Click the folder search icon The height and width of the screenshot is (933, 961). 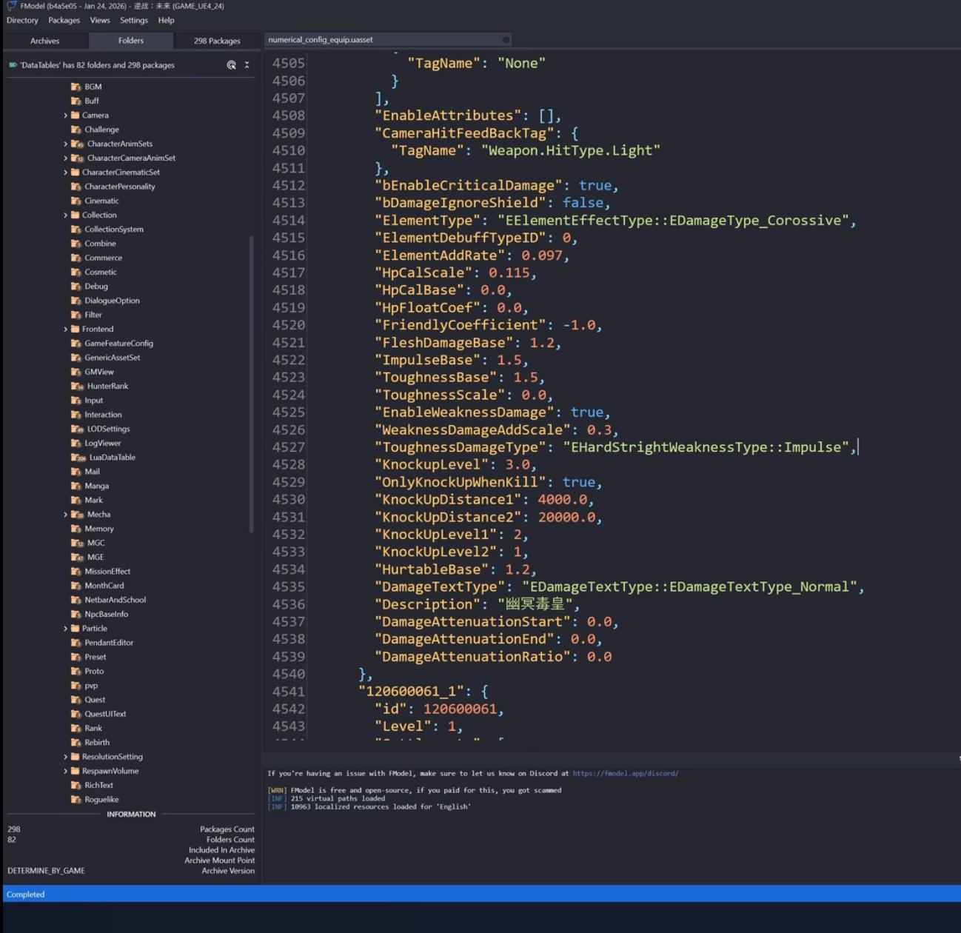[x=231, y=65]
